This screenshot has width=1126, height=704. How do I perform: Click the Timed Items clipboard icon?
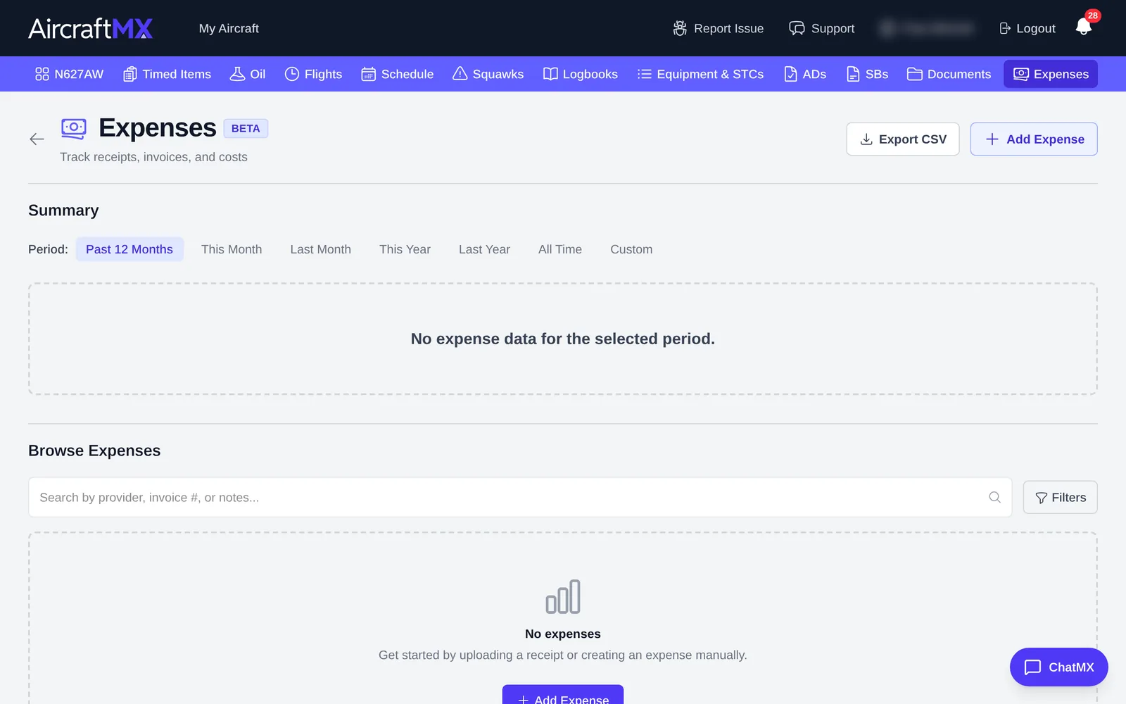[x=129, y=74]
